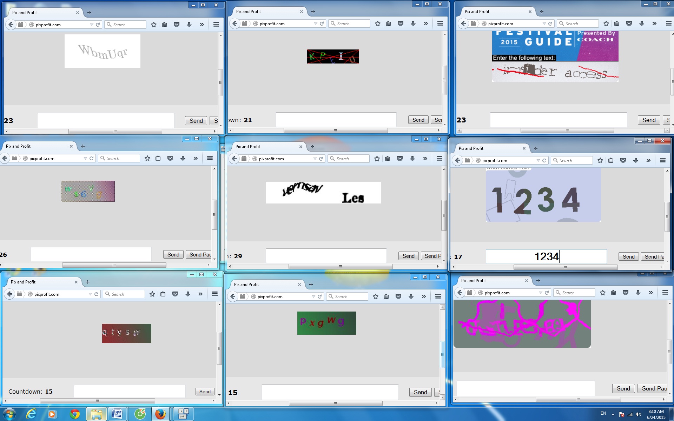Reload page in the Les captcha window
The height and width of the screenshot is (421, 674).
[321, 159]
